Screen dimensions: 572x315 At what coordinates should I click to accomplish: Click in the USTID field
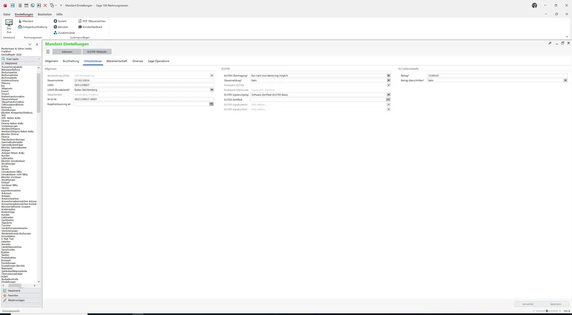click(143, 85)
